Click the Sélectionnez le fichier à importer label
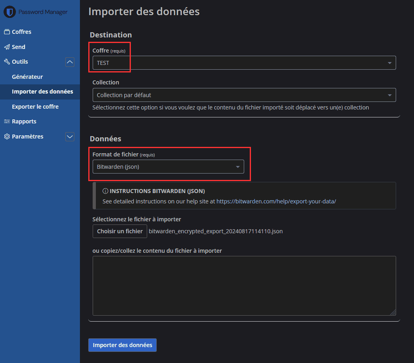The width and height of the screenshot is (414, 363). (137, 219)
